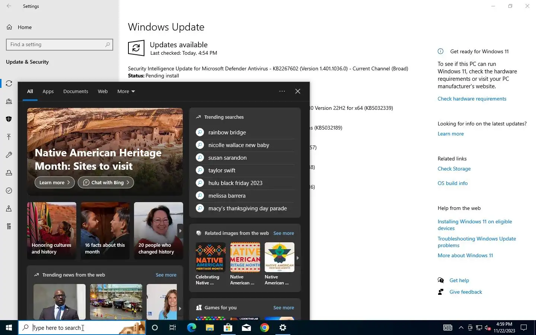
Task: Open For developers icon in sidebar
Action: [x=9, y=226]
